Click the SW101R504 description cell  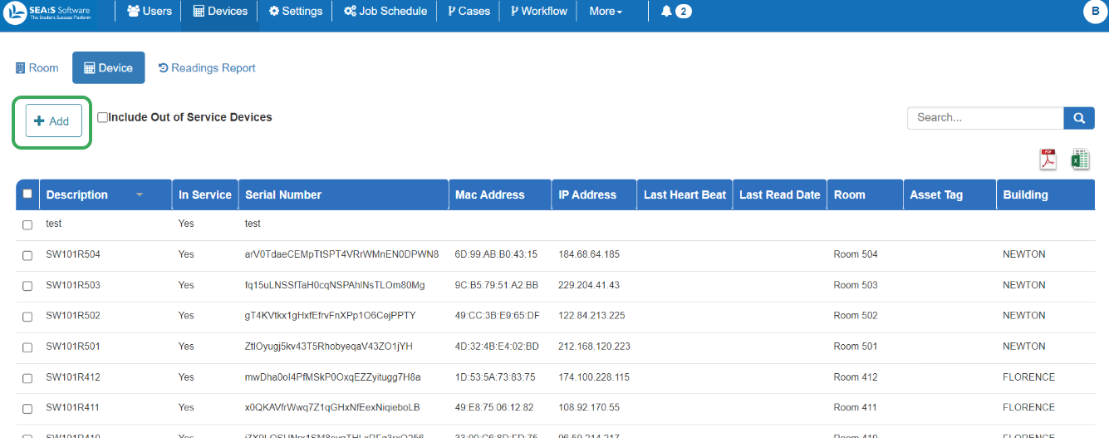pos(73,254)
